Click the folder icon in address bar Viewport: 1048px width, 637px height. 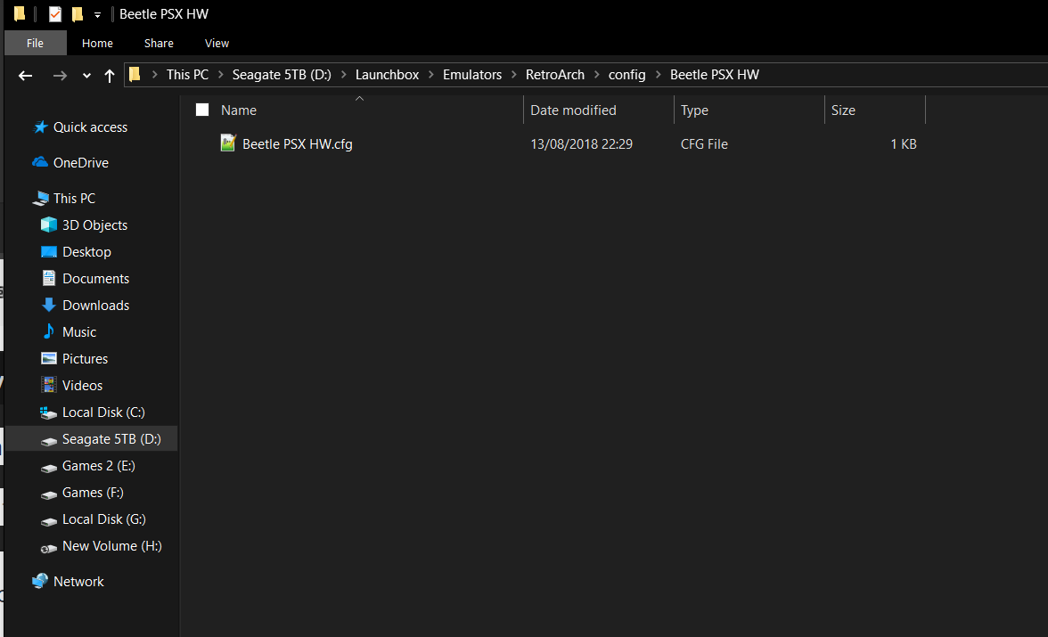(135, 74)
